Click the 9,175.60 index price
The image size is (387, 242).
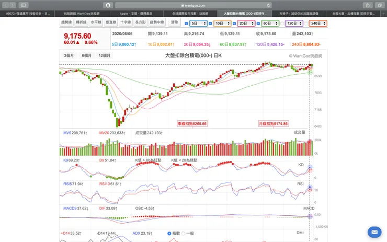pos(77,36)
